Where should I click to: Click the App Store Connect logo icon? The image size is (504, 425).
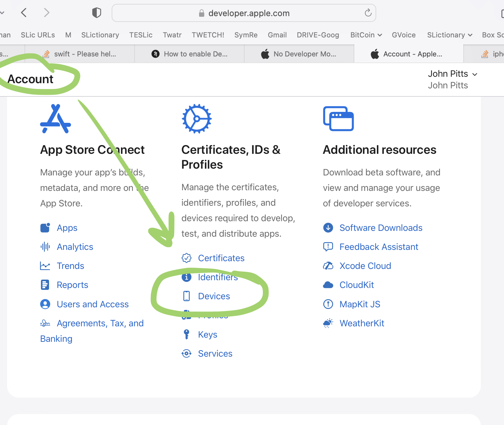click(55, 119)
